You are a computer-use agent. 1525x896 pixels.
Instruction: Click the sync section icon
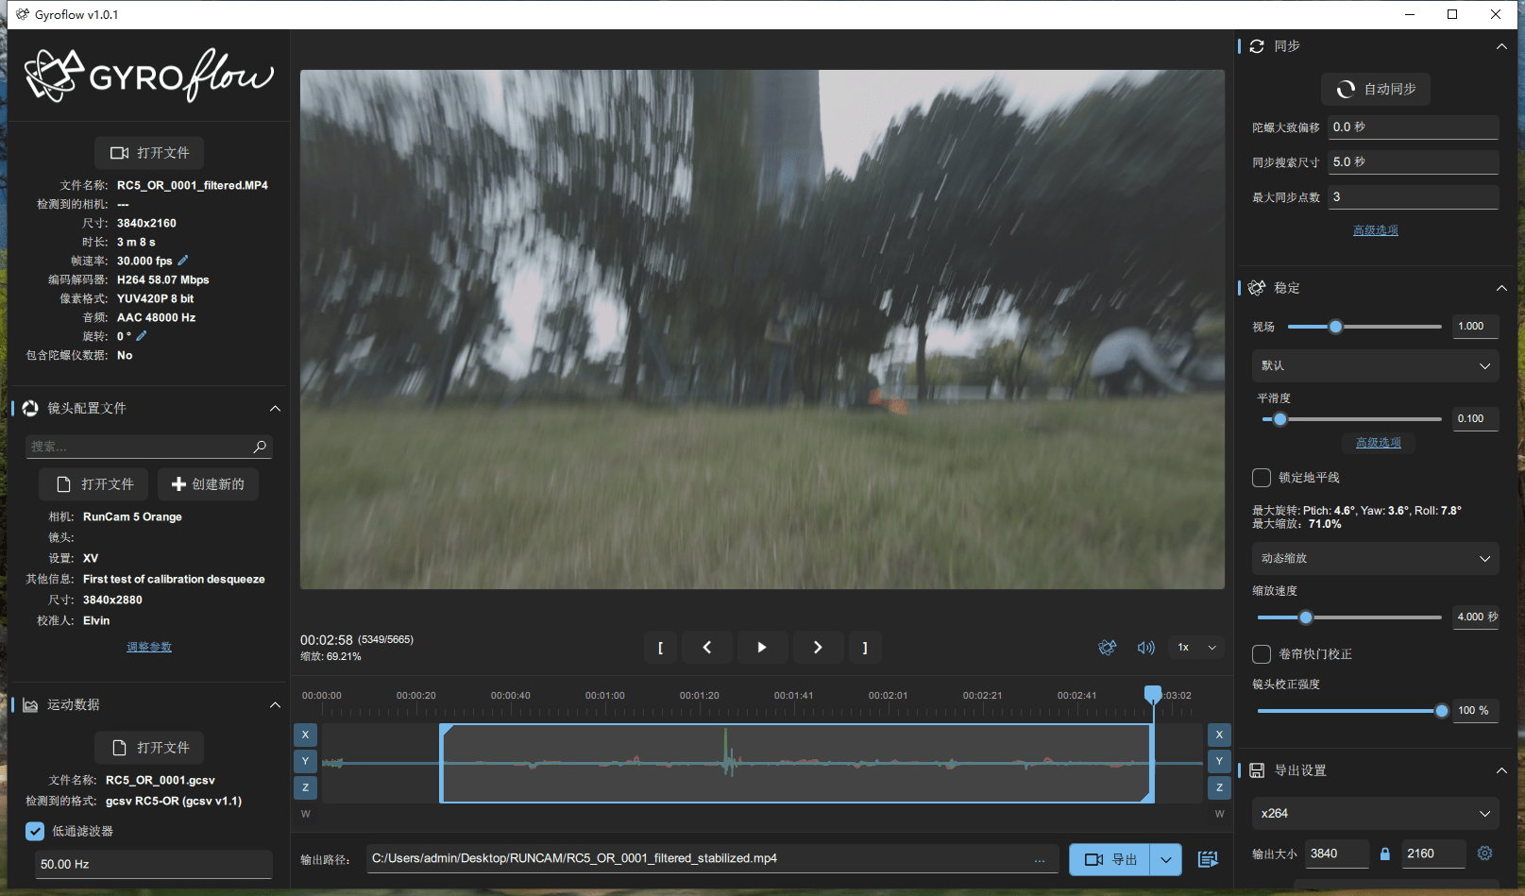[x=1257, y=46]
